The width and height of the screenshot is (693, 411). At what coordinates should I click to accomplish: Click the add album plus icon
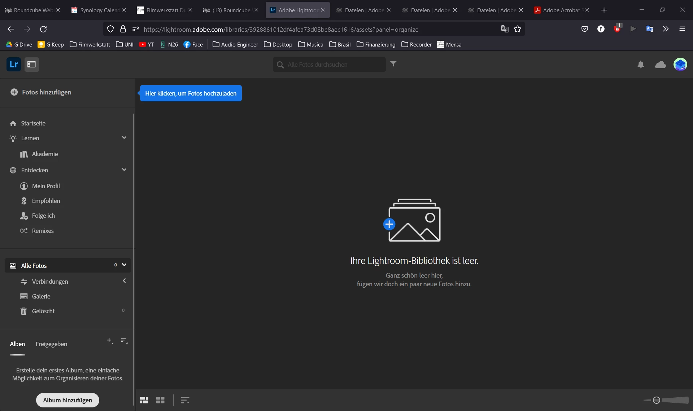(110, 340)
